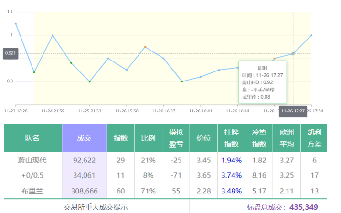Select the final data point at 17:54
The image size is (341, 213).
click(x=311, y=35)
